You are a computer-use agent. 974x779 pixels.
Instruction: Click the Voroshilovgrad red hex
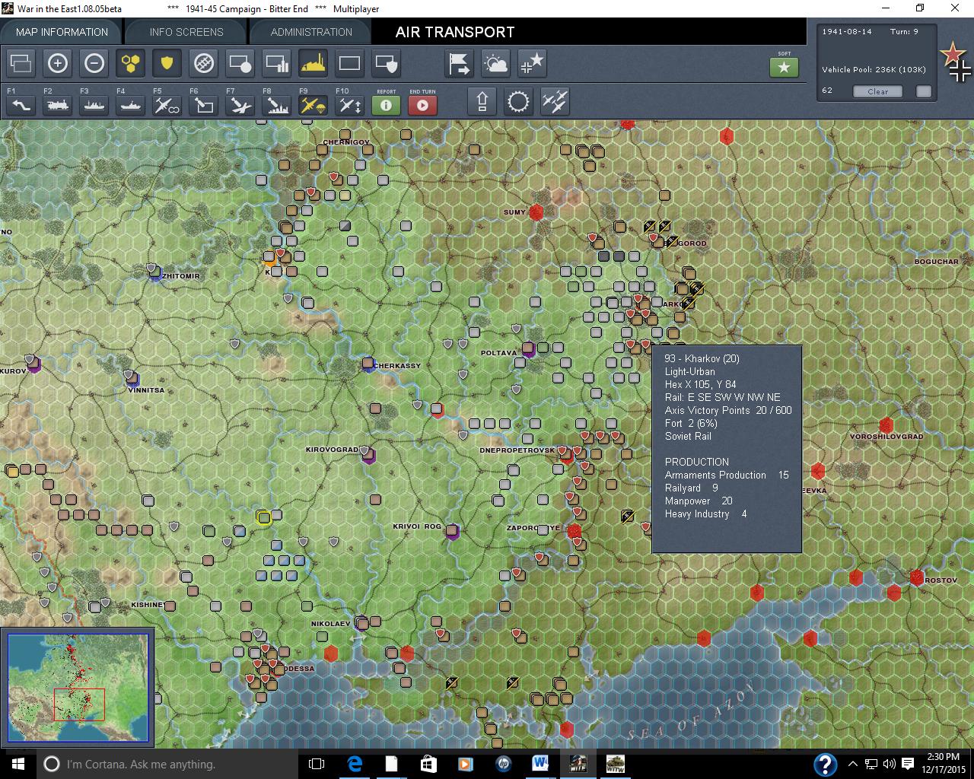(886, 425)
